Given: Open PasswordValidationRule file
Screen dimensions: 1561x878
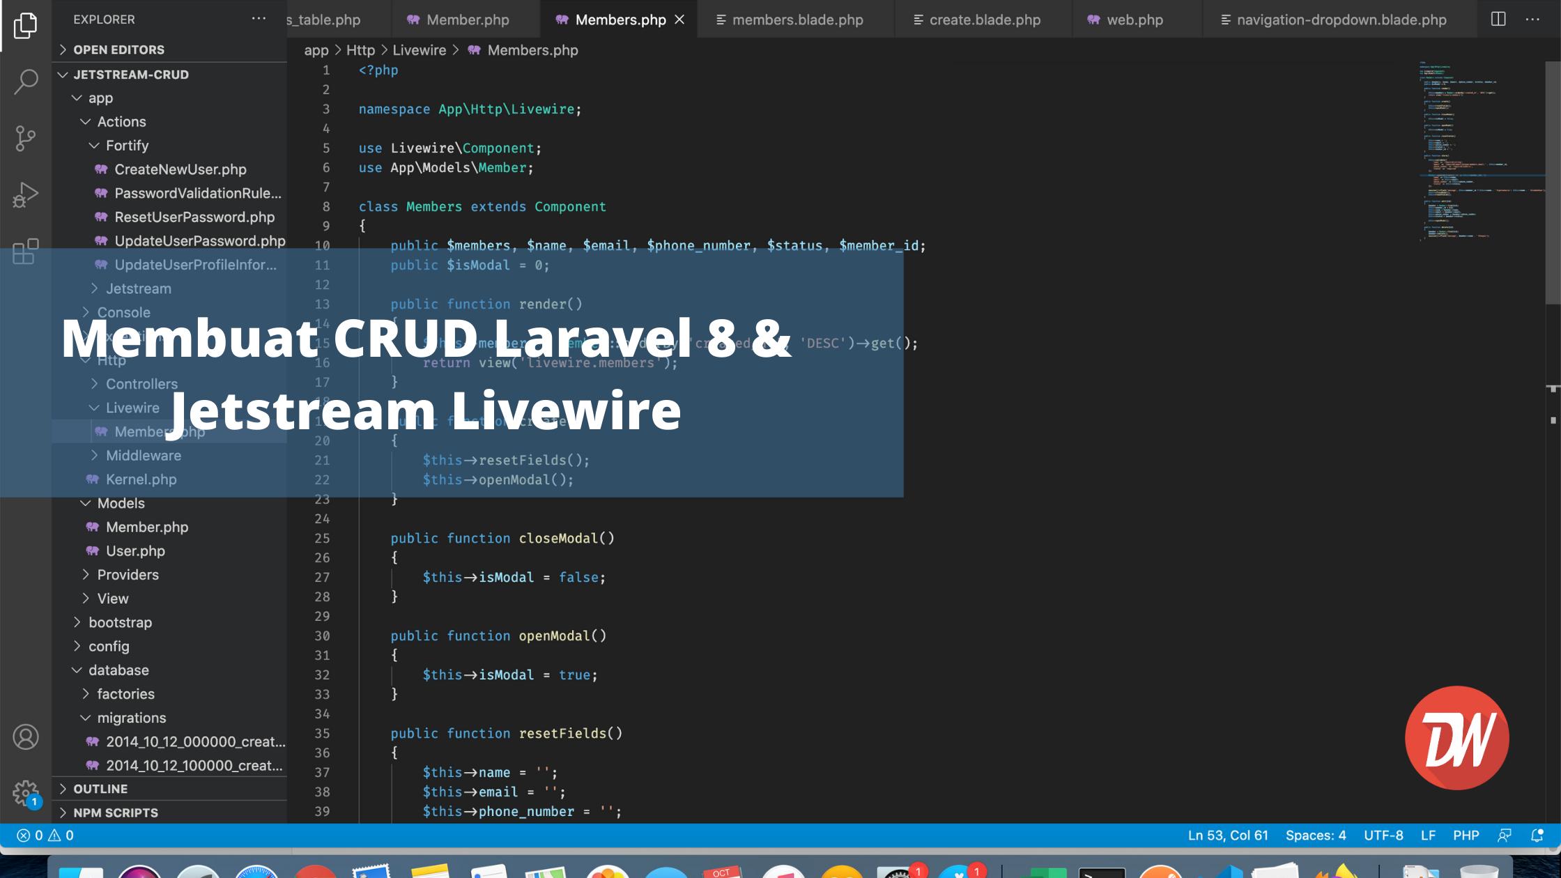Looking at the screenshot, I should (169, 193).
